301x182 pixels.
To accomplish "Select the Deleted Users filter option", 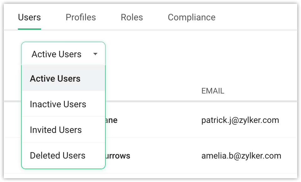I will [58, 155].
